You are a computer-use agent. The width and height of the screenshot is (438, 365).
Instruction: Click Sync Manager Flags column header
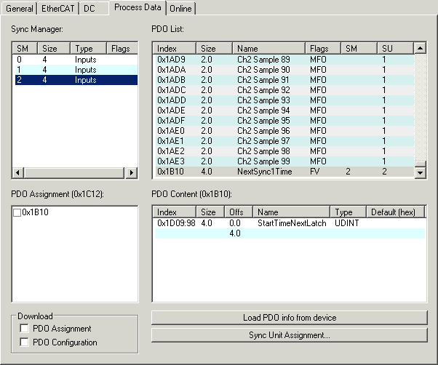[x=122, y=48]
